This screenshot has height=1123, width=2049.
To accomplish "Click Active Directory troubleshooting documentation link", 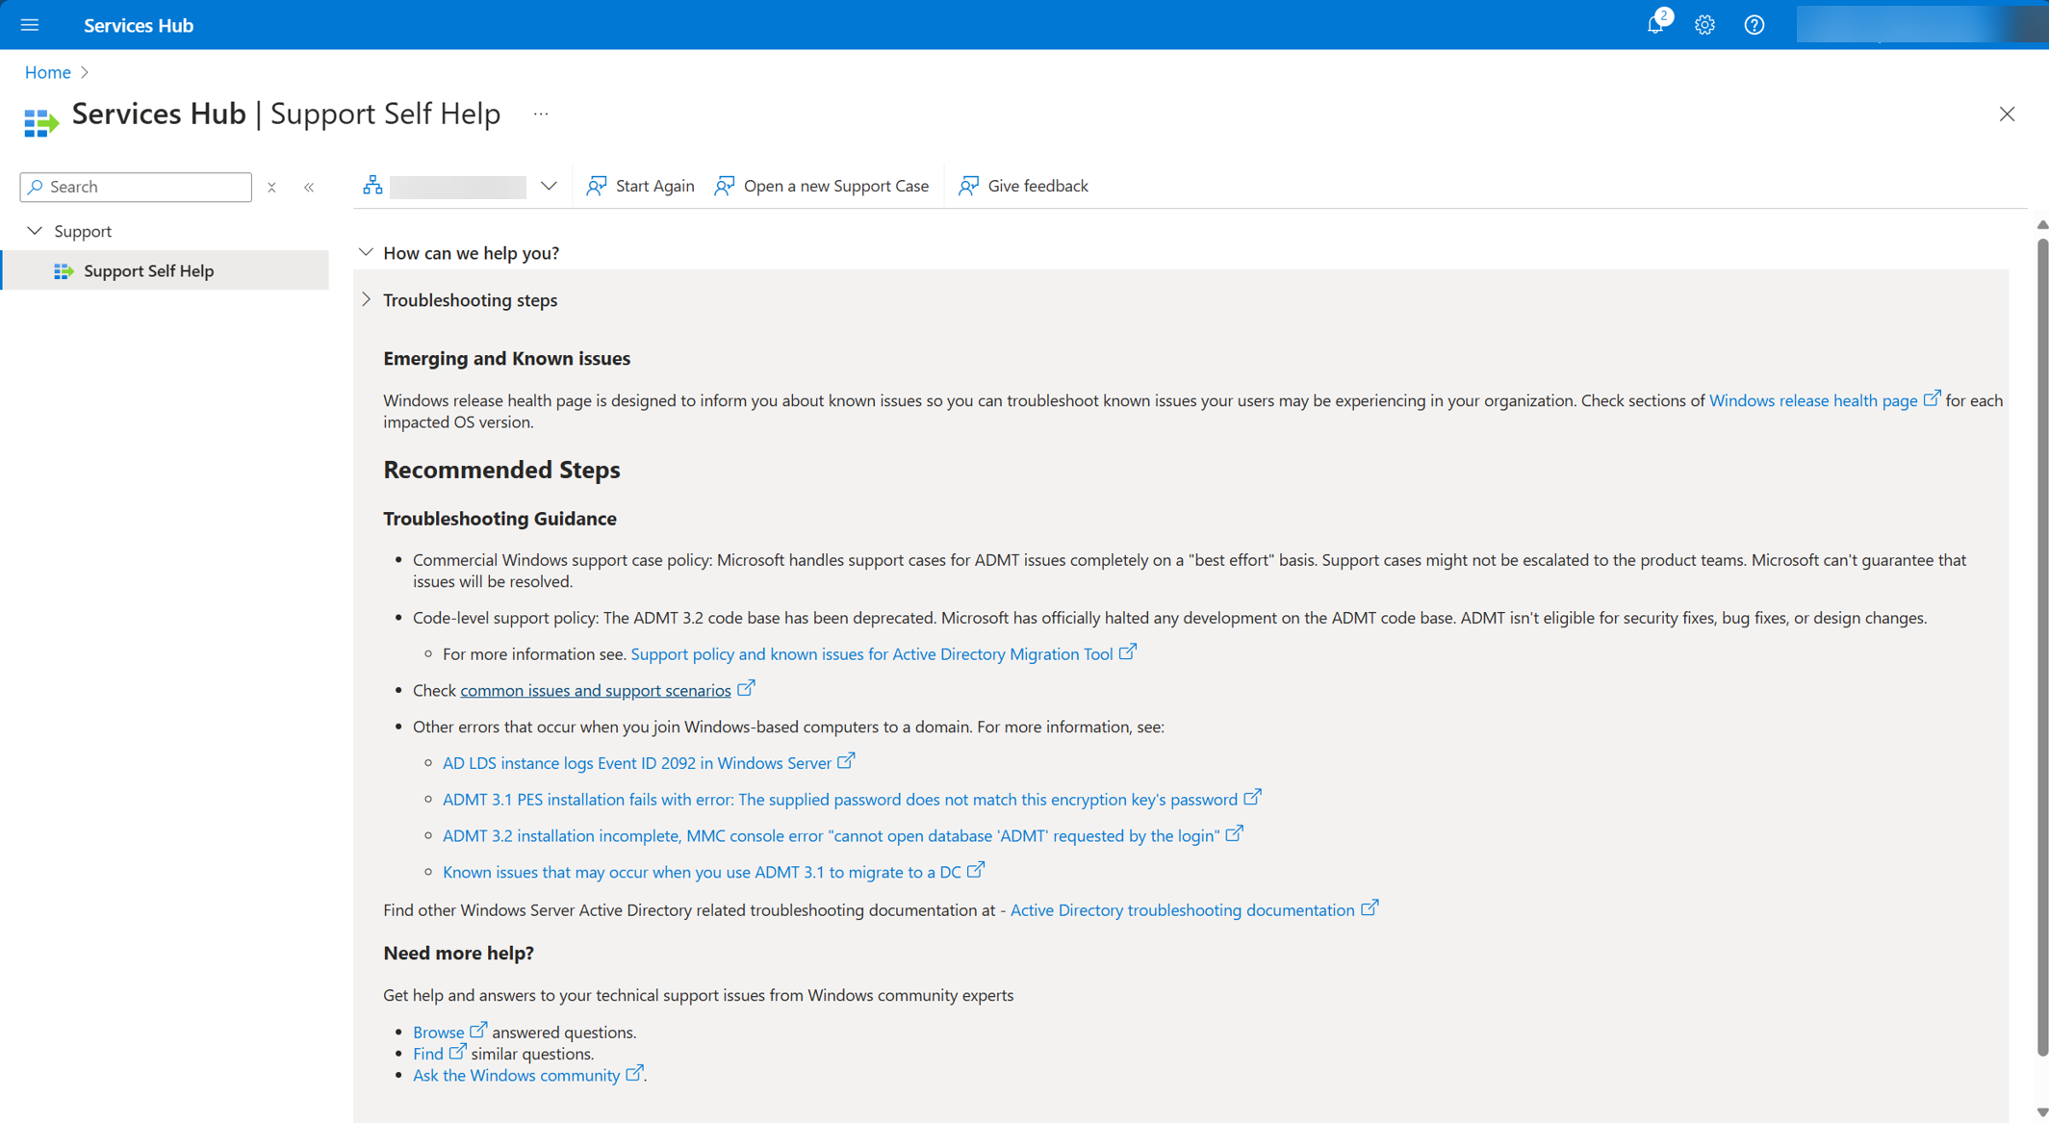I will tap(1182, 908).
